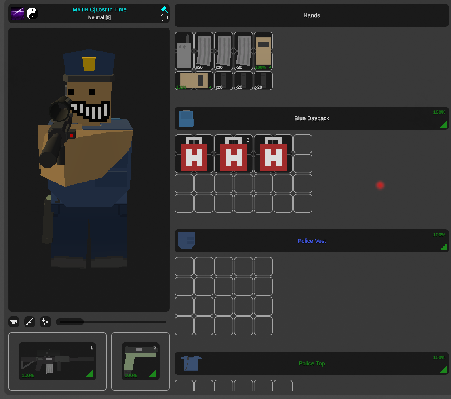The height and width of the screenshot is (399, 451).
Task: Click the Blue Daypack backpack icon
Action: click(x=186, y=118)
